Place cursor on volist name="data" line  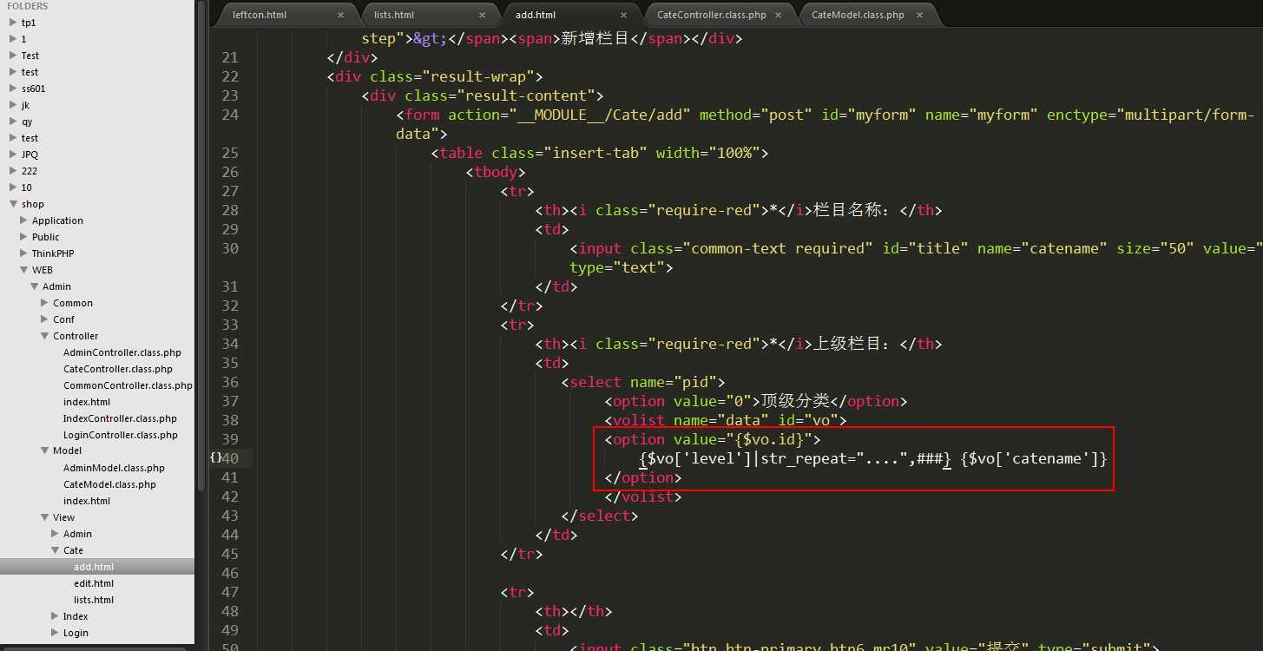pos(726,420)
